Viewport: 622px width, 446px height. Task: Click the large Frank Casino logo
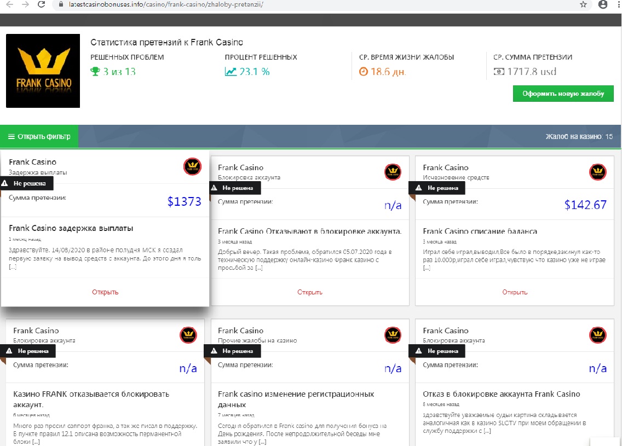point(43,71)
